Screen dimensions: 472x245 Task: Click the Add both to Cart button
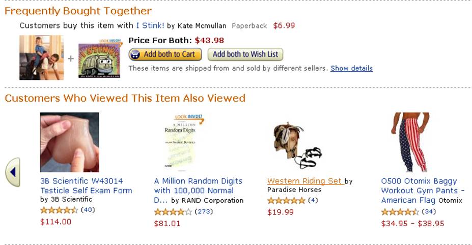point(165,54)
